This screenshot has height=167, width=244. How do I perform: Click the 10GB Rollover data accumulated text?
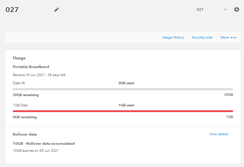coord(44,143)
